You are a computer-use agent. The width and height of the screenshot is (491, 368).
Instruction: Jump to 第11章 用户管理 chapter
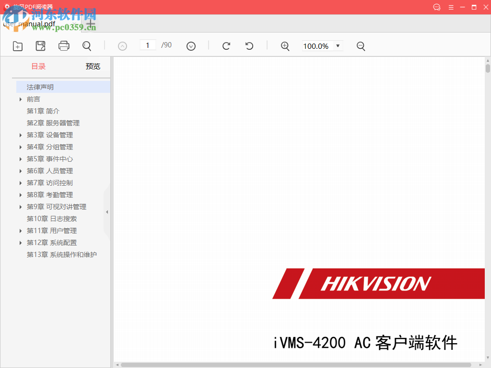coord(52,231)
